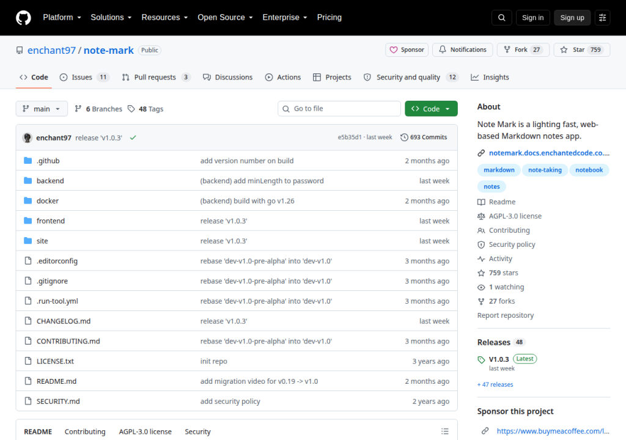This screenshot has height=440, width=626.
Task: Open the Actions tab
Action: pyautogui.click(x=283, y=77)
